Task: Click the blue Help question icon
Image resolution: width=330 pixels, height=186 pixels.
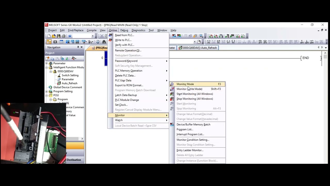Action: pyautogui.click(x=70, y=36)
